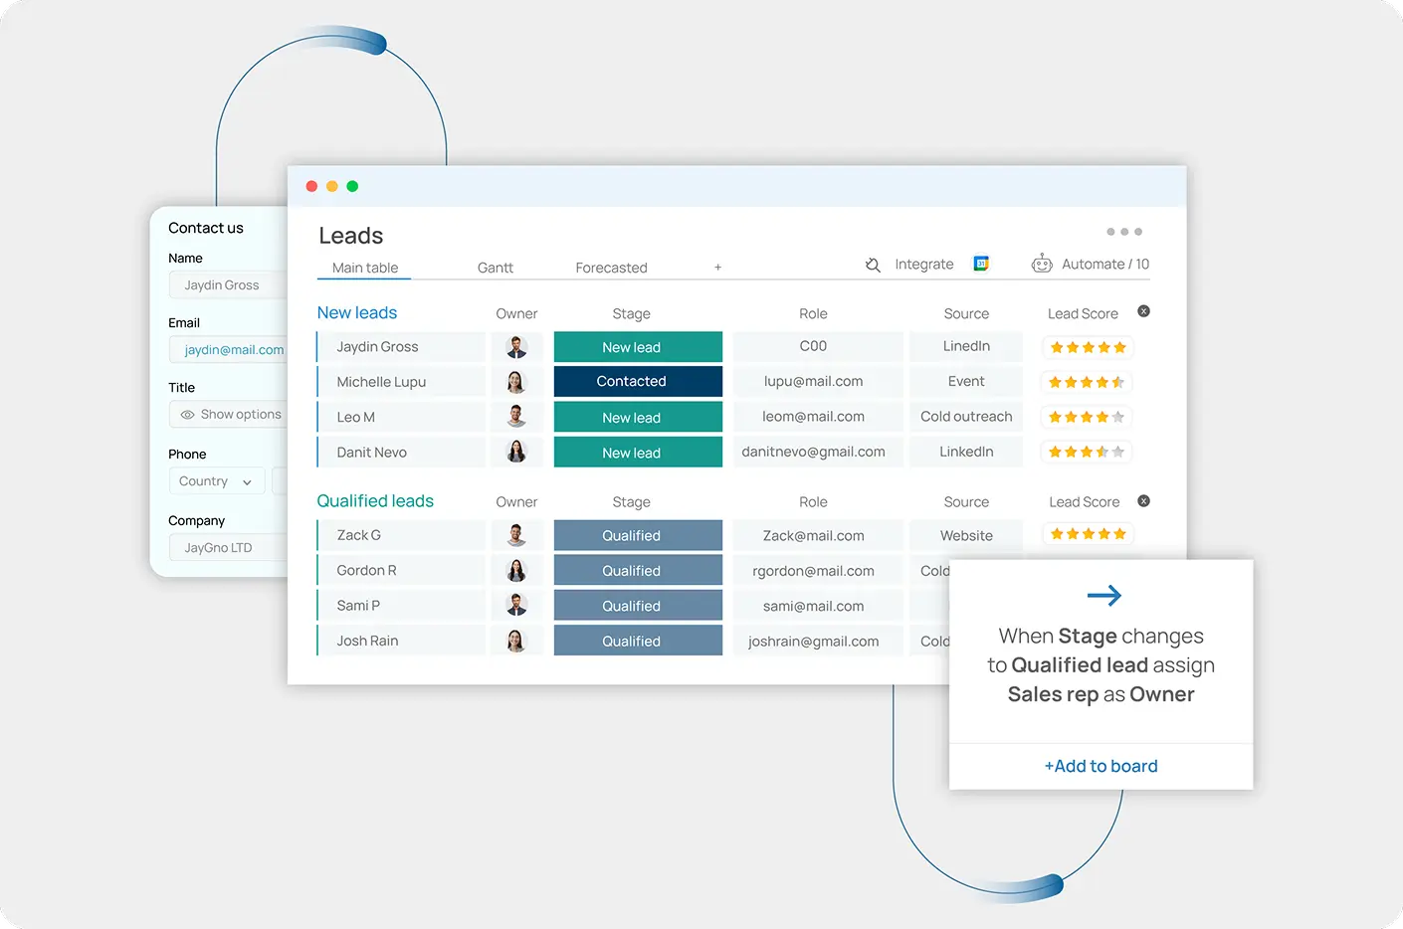Viewport: 1403px width, 929px height.
Task: Open the Integrate plug icon
Action: [873, 265]
